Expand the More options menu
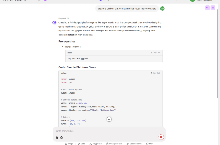The height and width of the screenshot is (145, 220). 150,144
